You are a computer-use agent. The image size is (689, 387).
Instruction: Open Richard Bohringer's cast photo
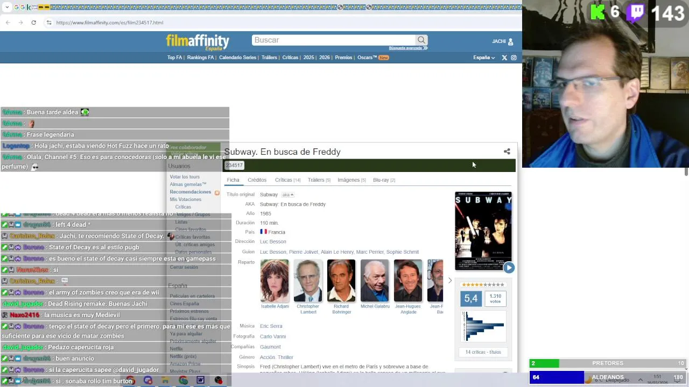point(341,281)
